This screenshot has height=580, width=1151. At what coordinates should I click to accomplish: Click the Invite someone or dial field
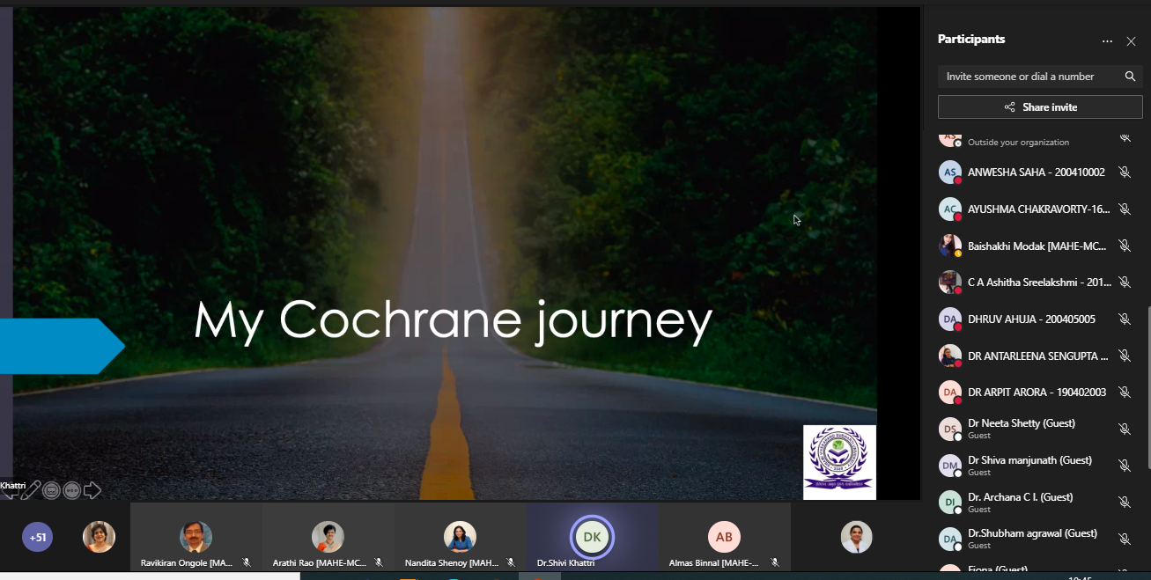coord(1026,77)
